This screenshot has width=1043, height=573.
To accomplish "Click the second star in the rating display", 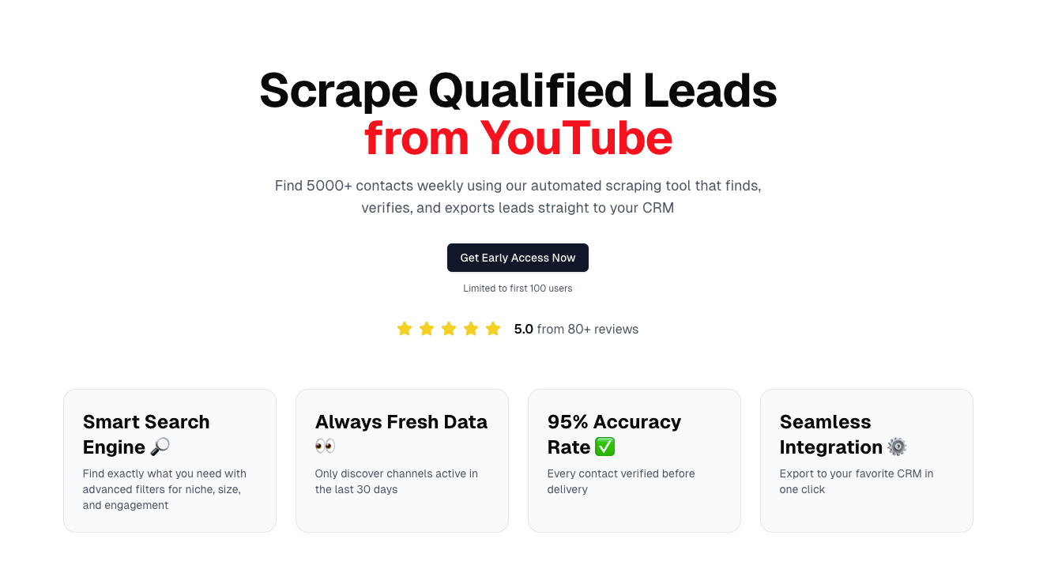I will (427, 328).
